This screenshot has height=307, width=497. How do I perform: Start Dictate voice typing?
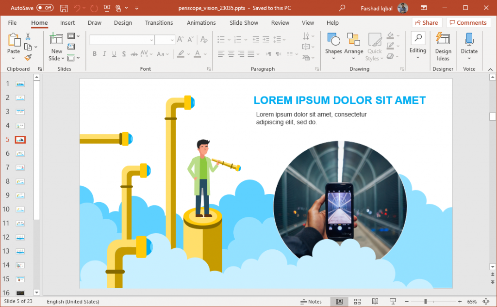tap(469, 44)
